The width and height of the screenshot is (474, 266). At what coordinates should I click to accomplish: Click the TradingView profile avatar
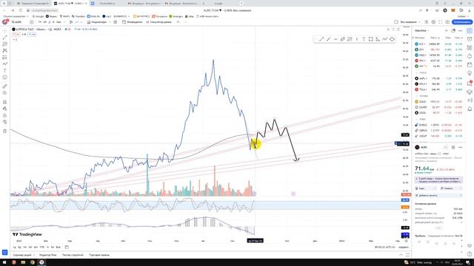coord(5,22)
